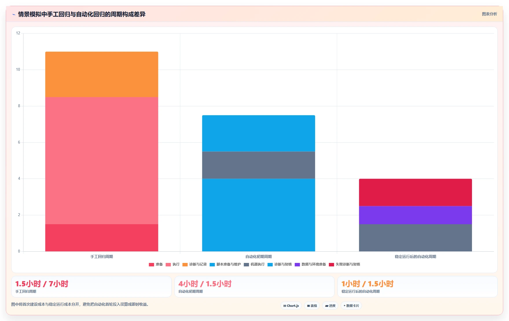Click the red 准备 segment of 手工回归周期 bar
509x321 pixels.
click(x=102, y=238)
